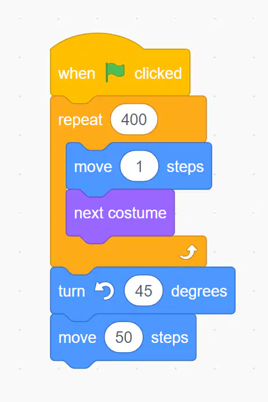Click the counterclockwise turn arrow icon
The width and height of the screenshot is (268, 402).
[104, 291]
